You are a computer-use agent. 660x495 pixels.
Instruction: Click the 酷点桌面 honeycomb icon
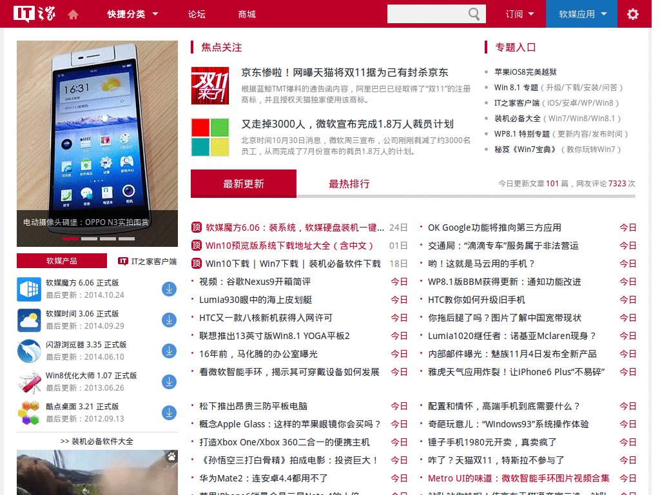tap(29, 413)
